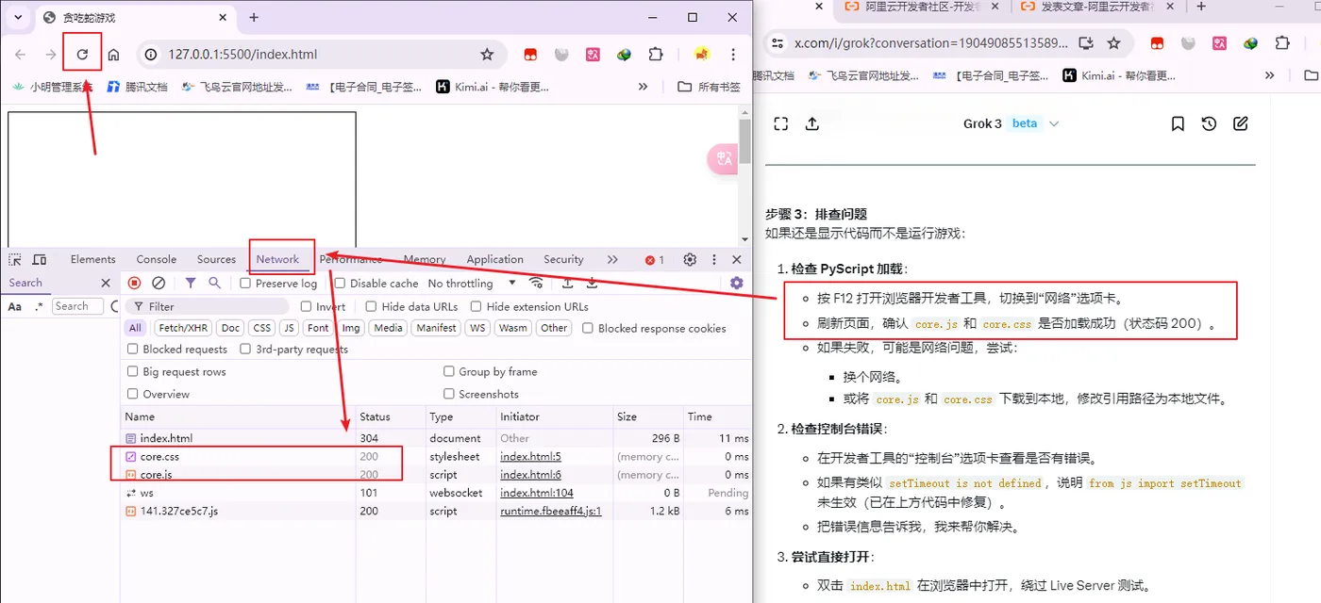Open network conditions wifi icon
Viewport: 1321px width, 603px height.
pos(536,283)
